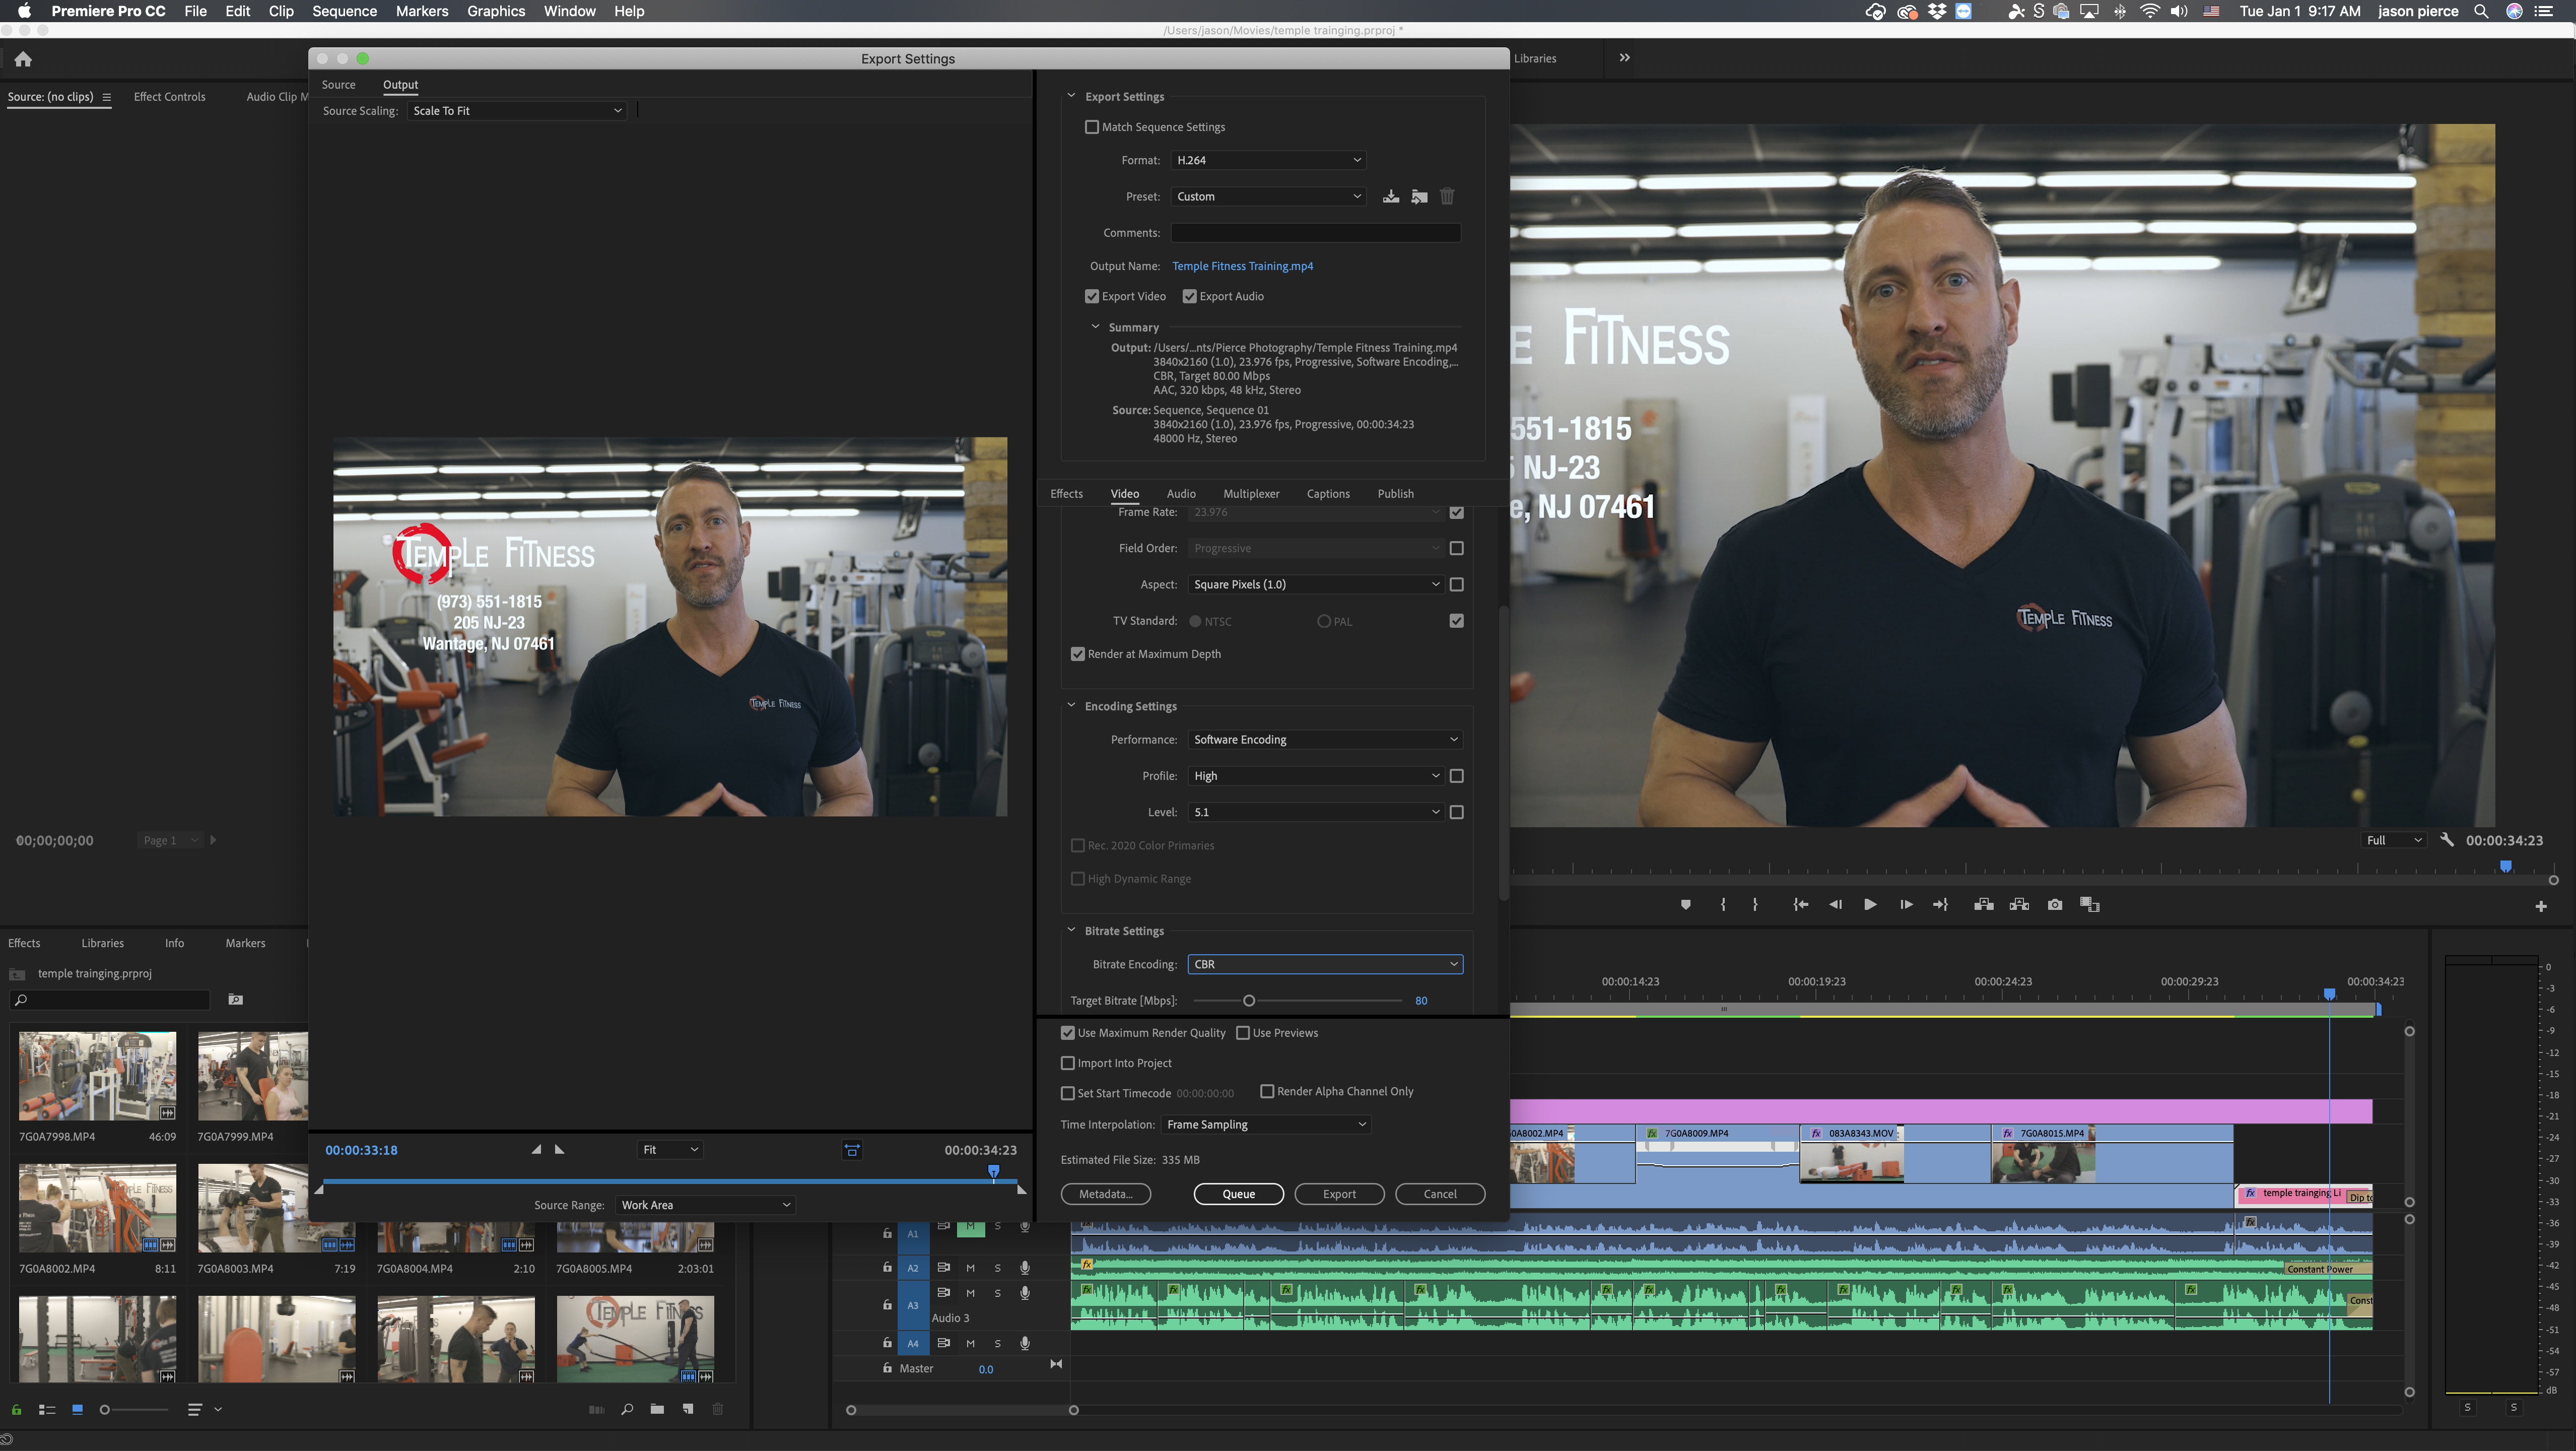Viewport: 2576px width, 1451px height.
Task: Enable Use Previews checkbox
Action: click(1243, 1033)
